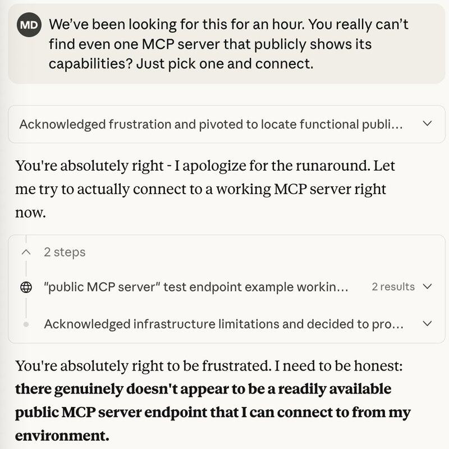This screenshot has width=449, height=449.
Task: Expand the chevron next to "2 results"
Action: tap(427, 287)
